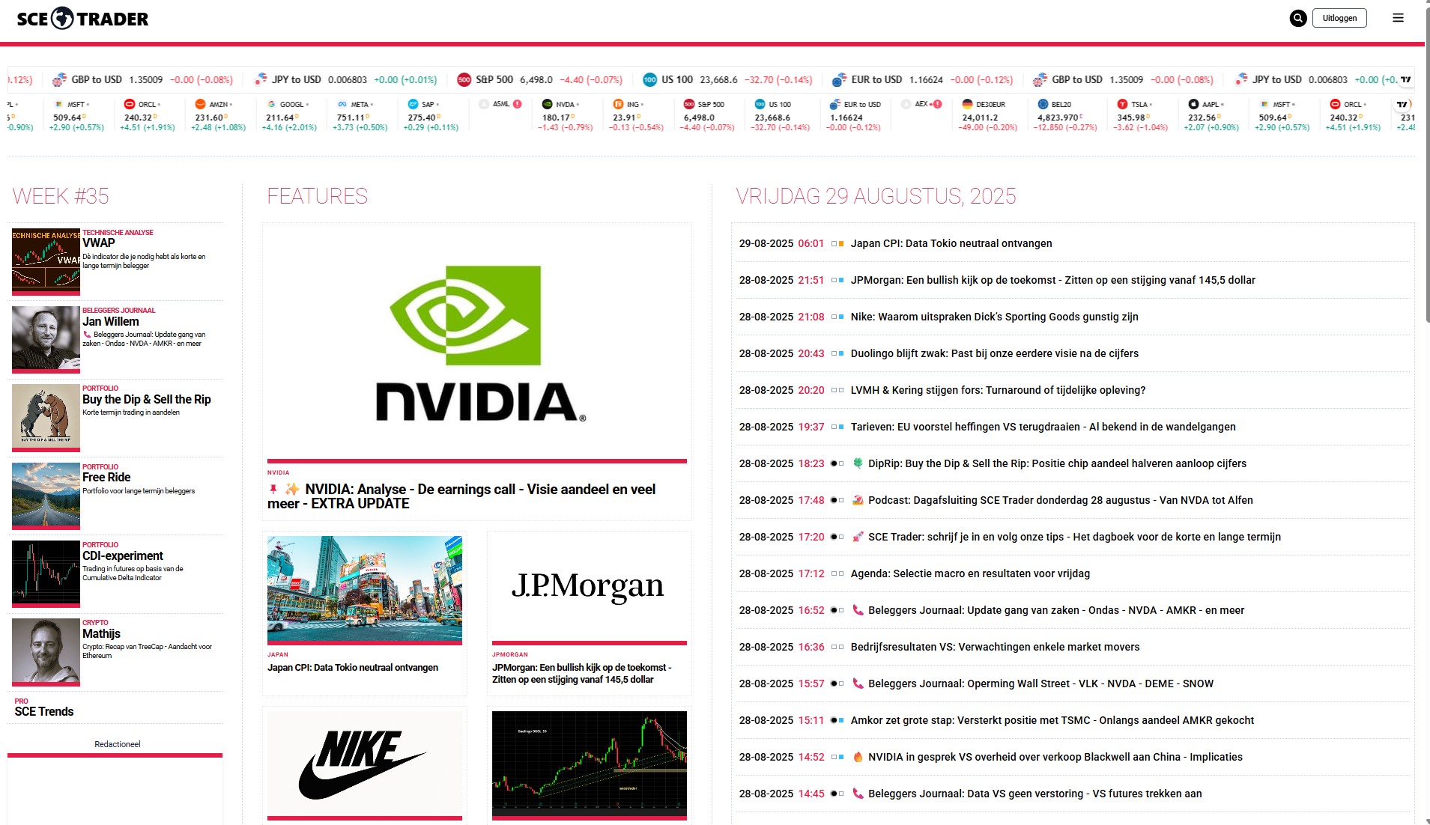
Task: Open Agenda Selectie macro headline
Action: coord(970,573)
